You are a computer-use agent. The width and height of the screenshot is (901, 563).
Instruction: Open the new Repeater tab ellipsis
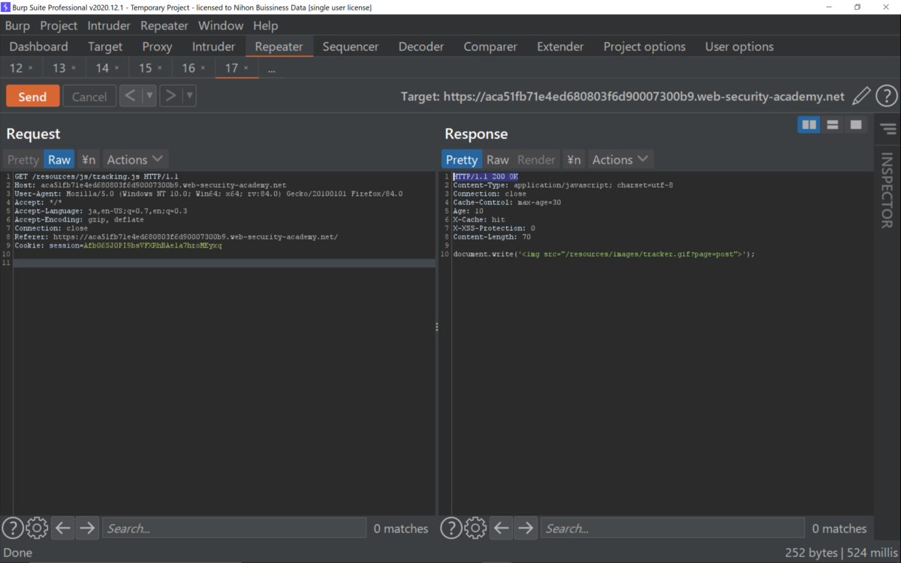pos(271,68)
